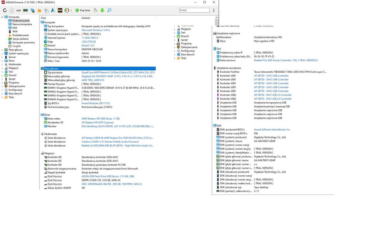Expand the Multimedia node in left sidebar

[x=2, y=65]
